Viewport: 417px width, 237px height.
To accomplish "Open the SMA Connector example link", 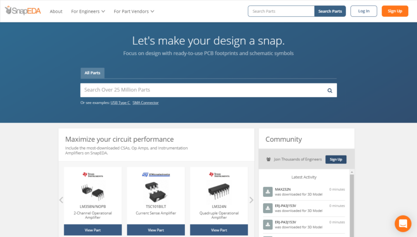I will 146,103.
